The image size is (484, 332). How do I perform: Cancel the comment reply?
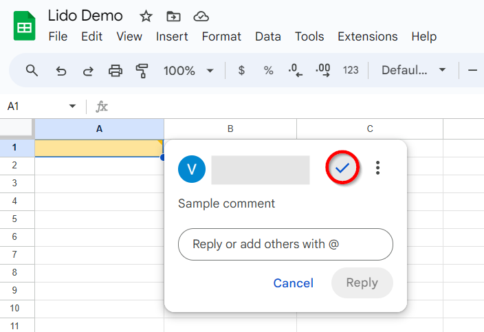294,283
